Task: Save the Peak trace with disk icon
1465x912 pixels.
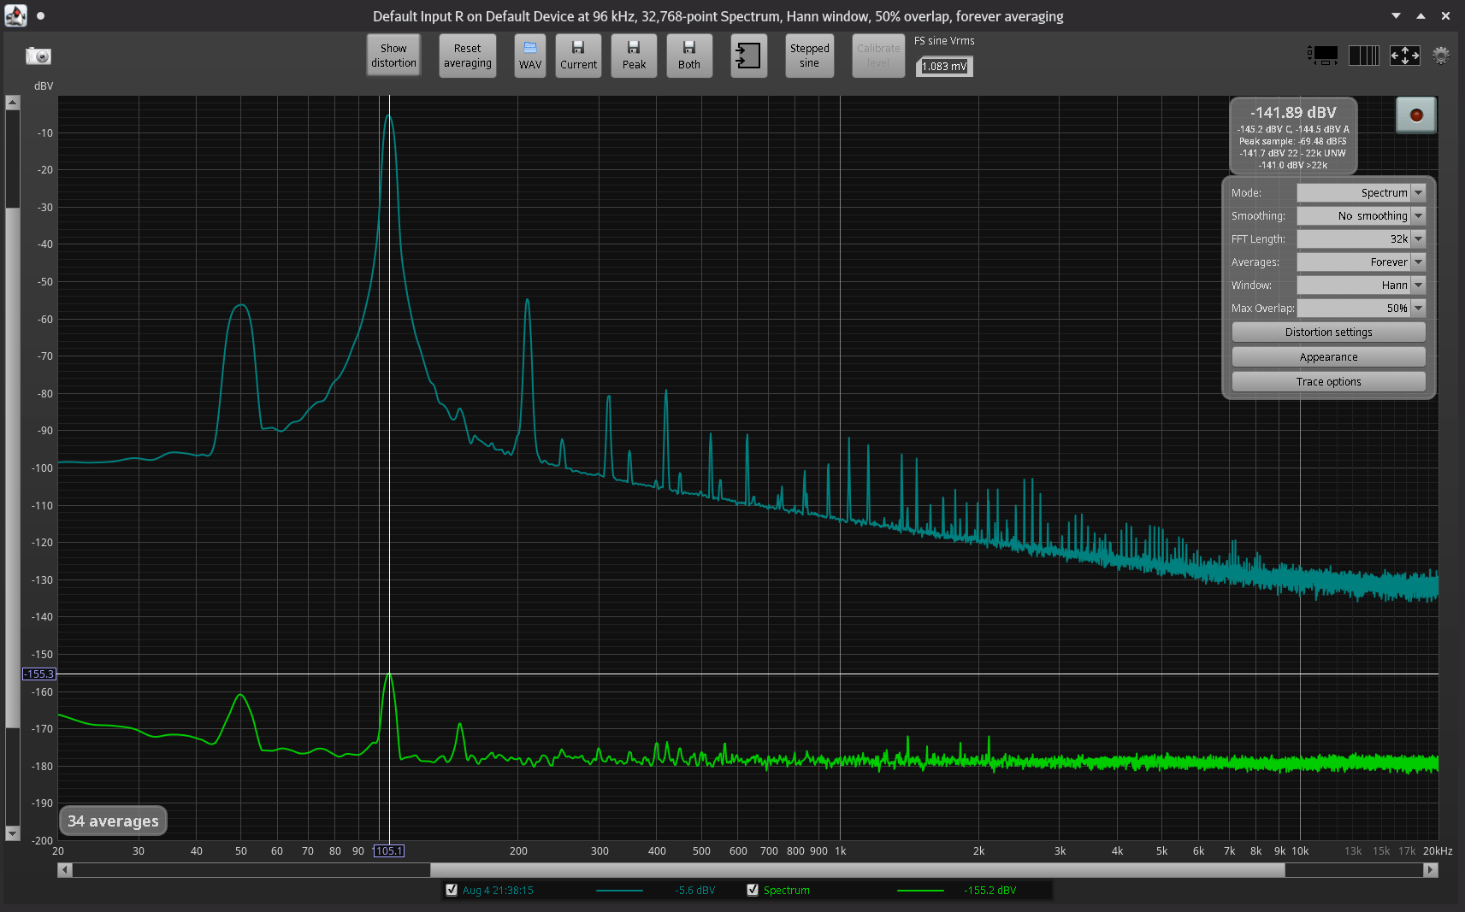Action: (634, 56)
